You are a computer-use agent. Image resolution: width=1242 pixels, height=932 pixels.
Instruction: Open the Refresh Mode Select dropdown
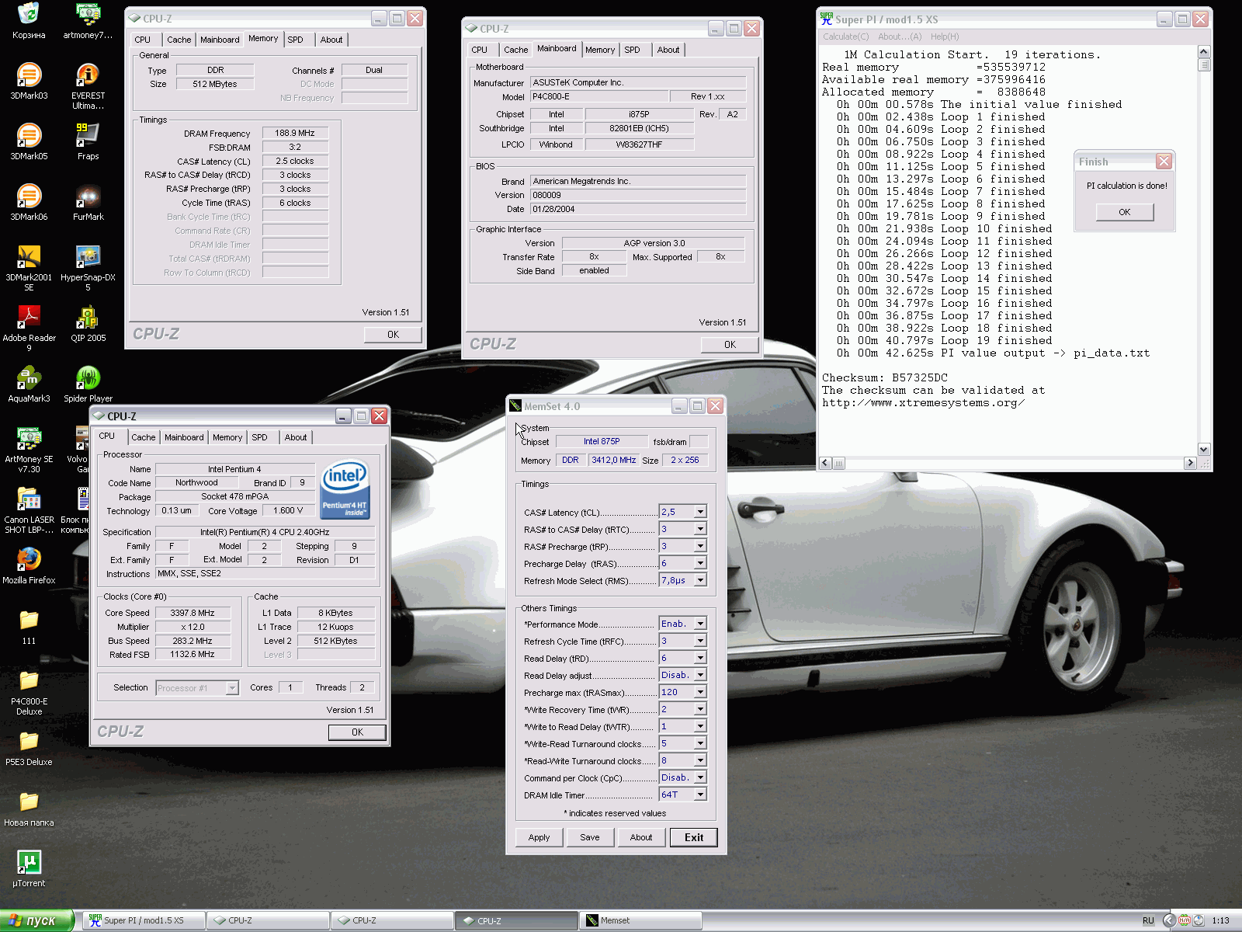coord(700,580)
